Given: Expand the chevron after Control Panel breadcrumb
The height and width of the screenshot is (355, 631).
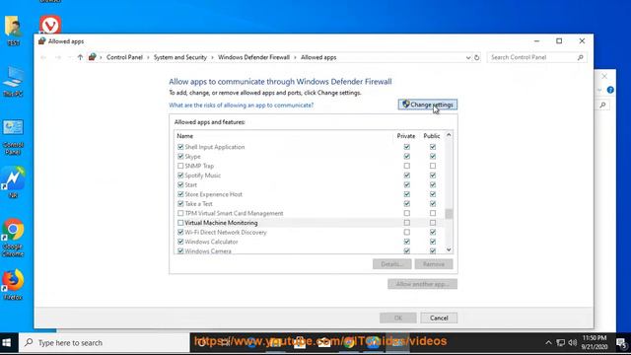Looking at the screenshot, I should [148, 57].
